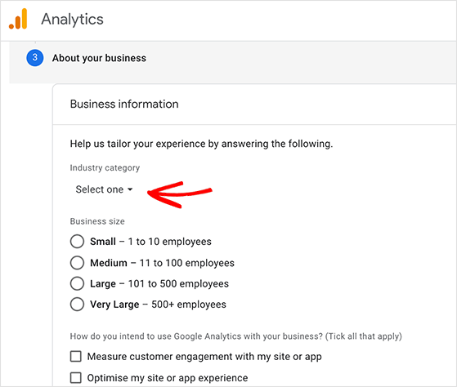Click Measure customer engagement label text
The width and height of the screenshot is (457, 387).
[x=204, y=357]
